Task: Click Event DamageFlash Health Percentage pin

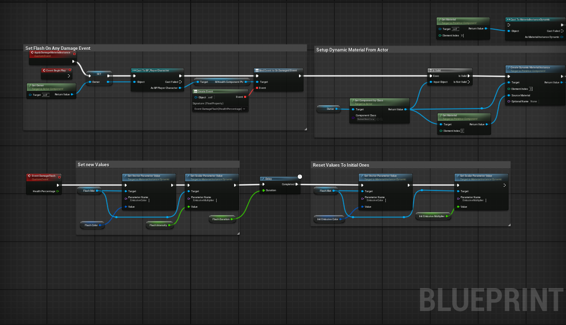Action: [x=57, y=191]
